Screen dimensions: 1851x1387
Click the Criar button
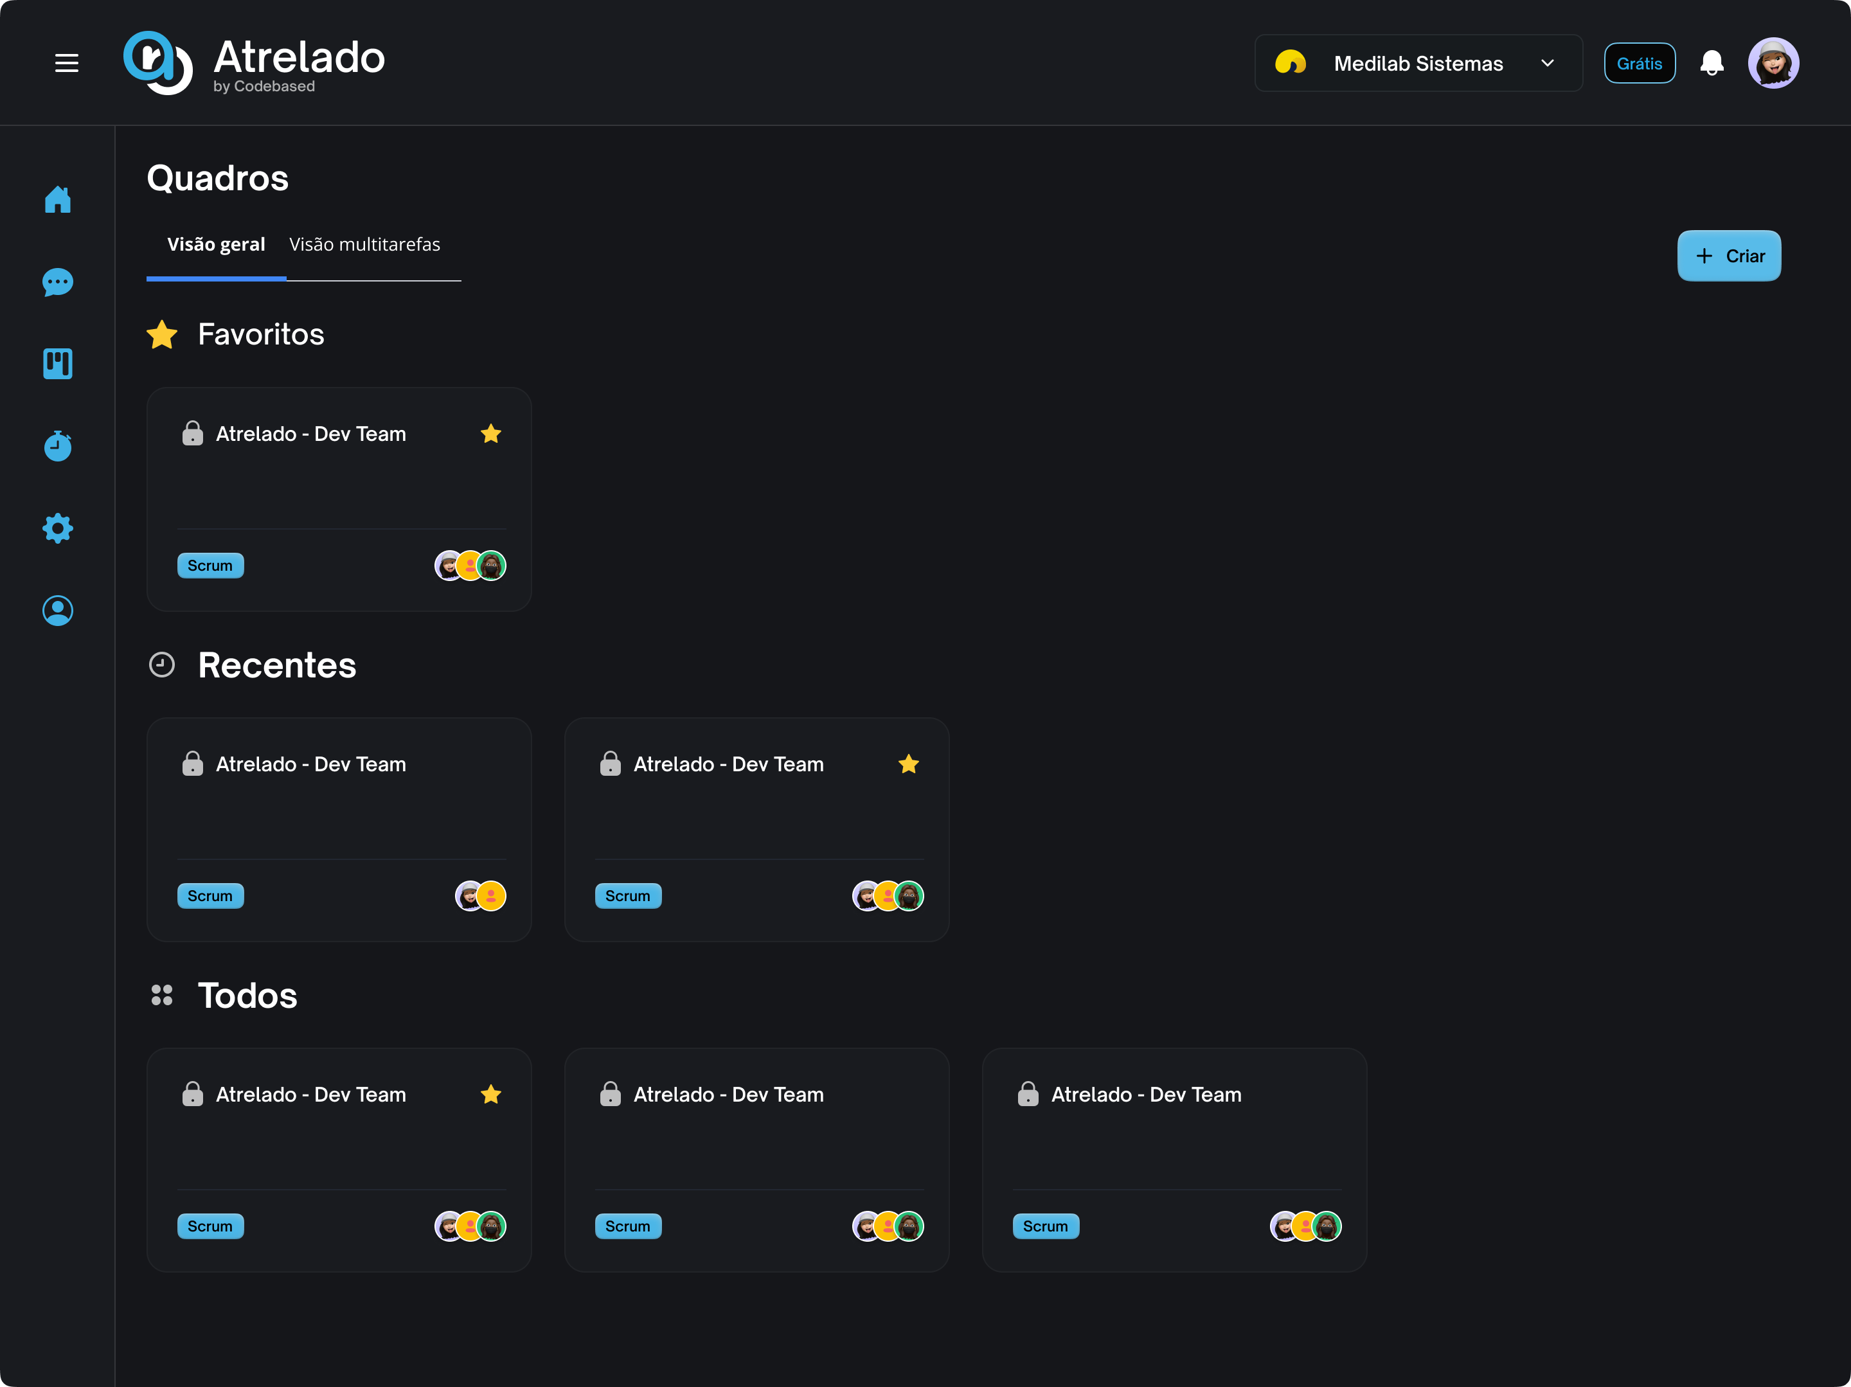1729,256
